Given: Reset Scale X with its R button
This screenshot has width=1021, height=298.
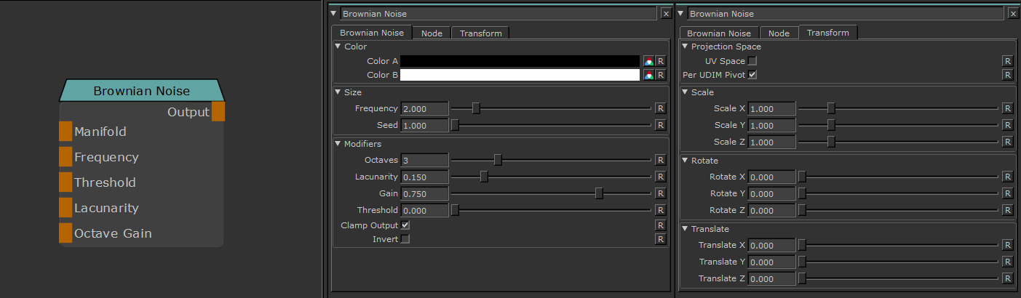Looking at the screenshot, I should 1008,108.
